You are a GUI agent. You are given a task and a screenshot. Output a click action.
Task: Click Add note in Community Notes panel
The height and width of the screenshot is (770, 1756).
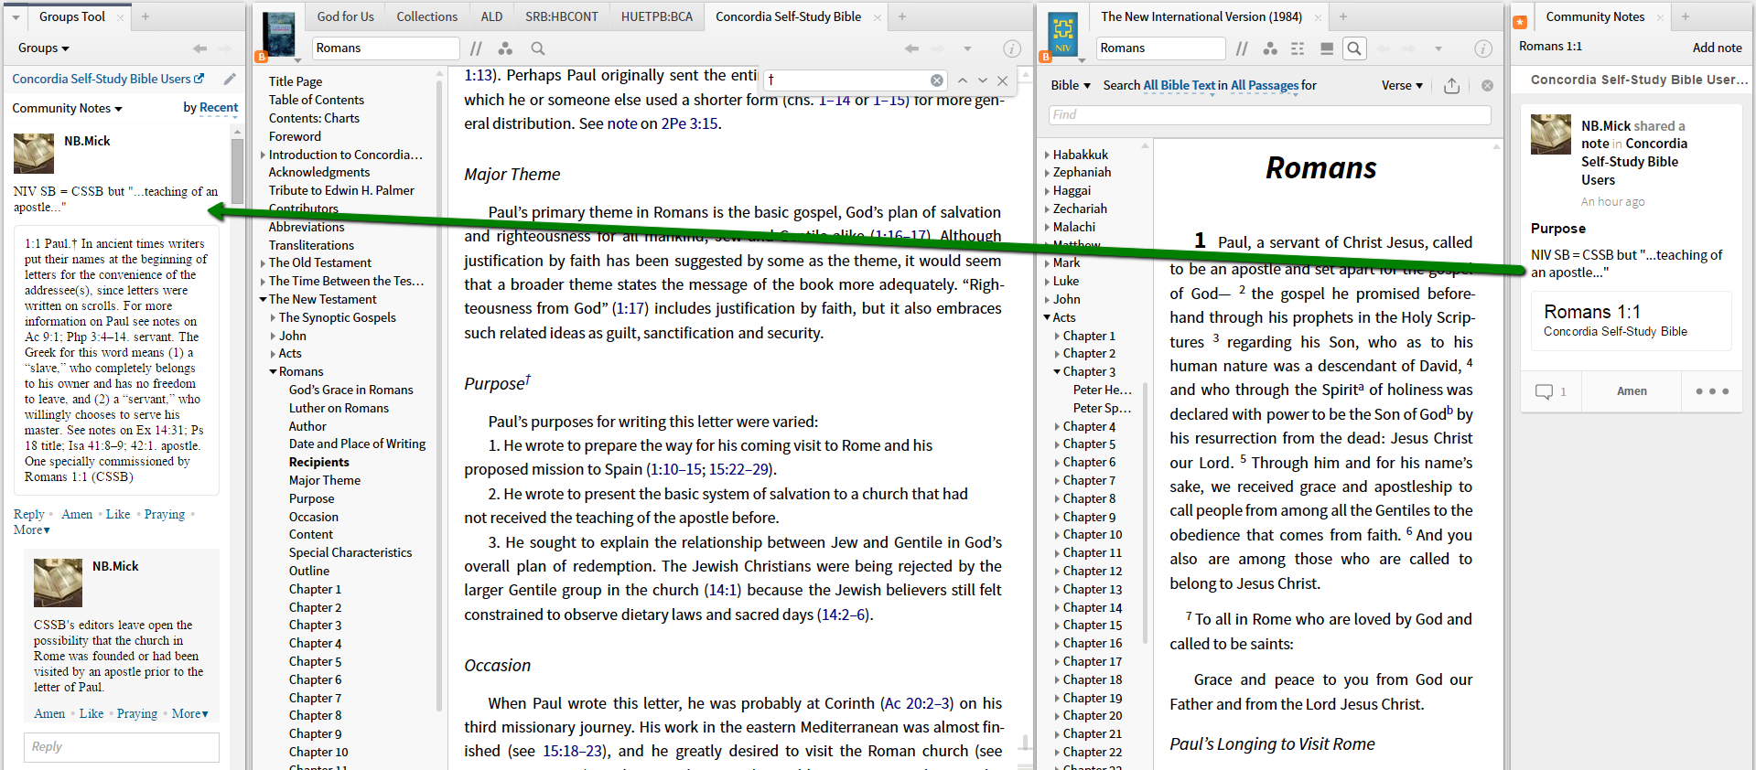[1717, 48]
